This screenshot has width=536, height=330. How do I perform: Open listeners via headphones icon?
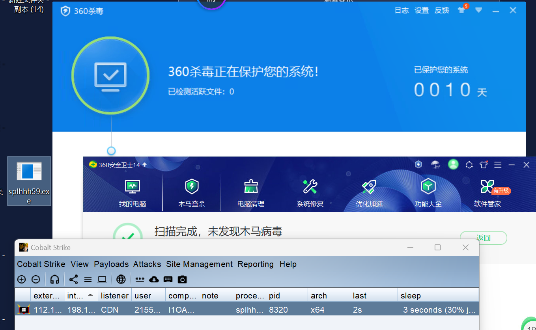tap(55, 280)
